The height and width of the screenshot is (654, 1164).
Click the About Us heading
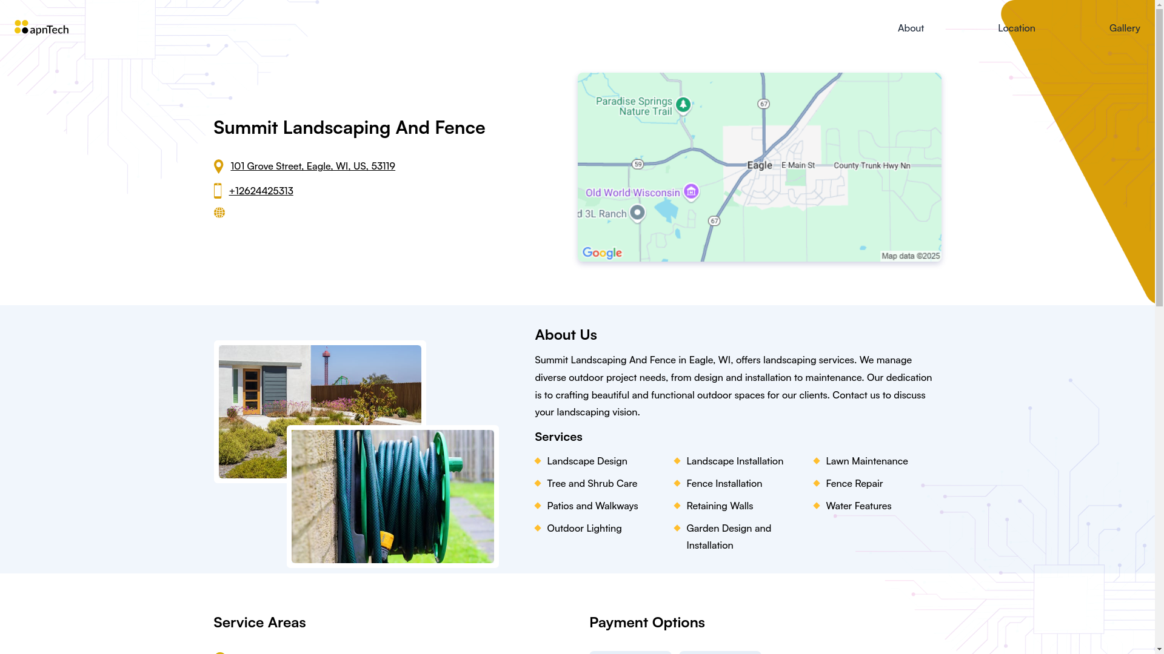pyautogui.click(x=566, y=334)
